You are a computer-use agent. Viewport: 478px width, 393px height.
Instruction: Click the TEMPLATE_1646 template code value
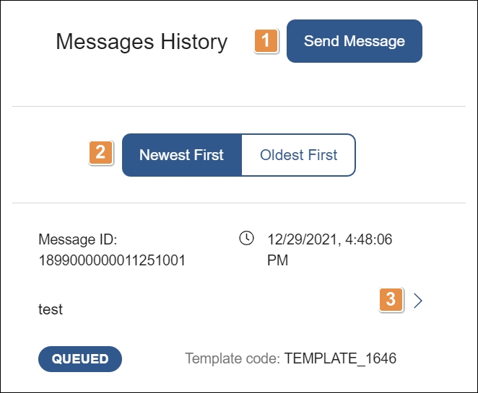tap(340, 358)
